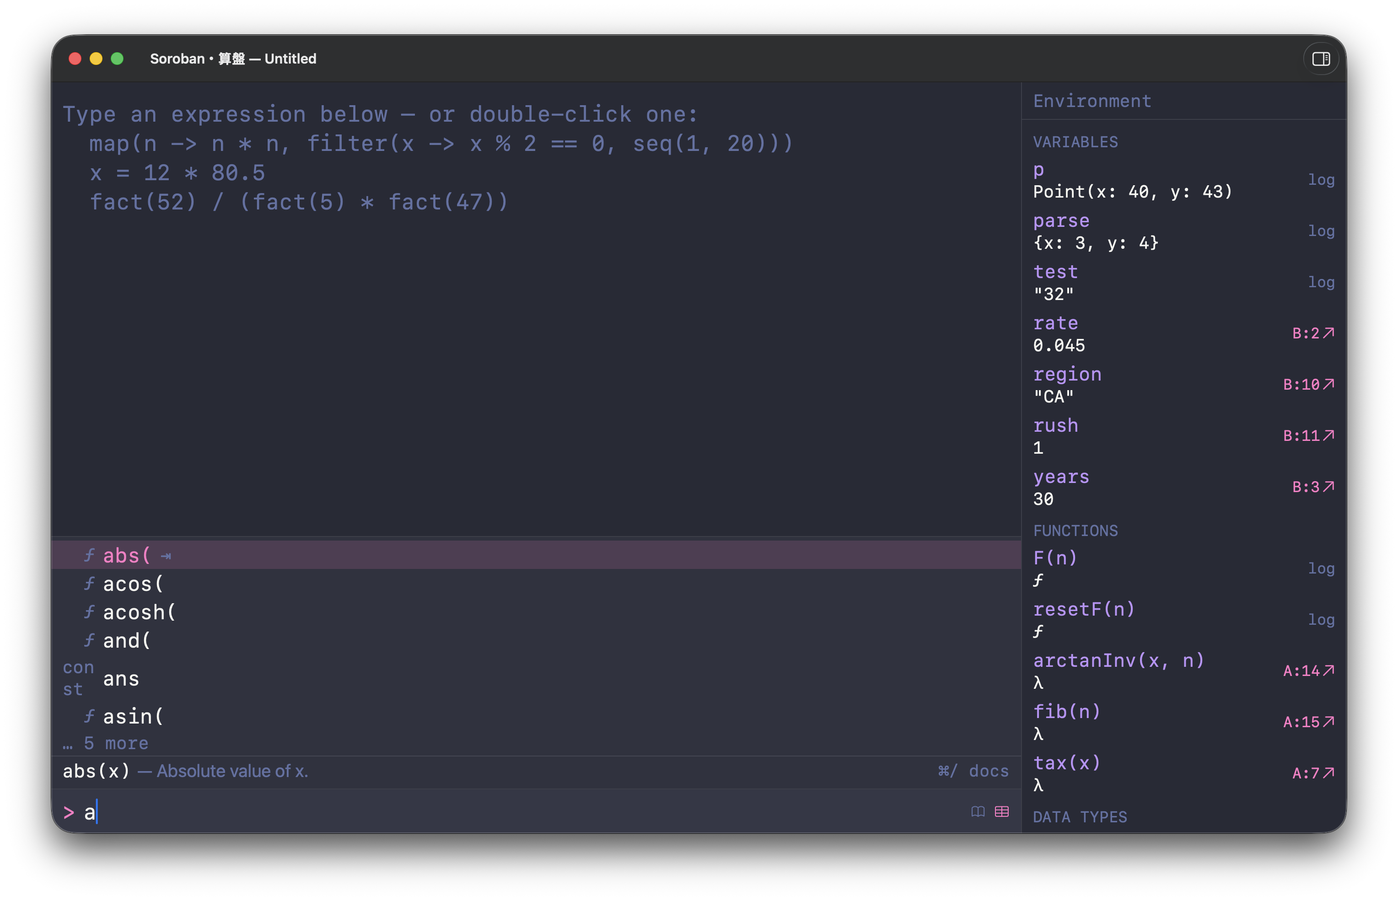This screenshot has width=1398, height=901.
Task: Select the fact(52) example expression
Action: [298, 203]
